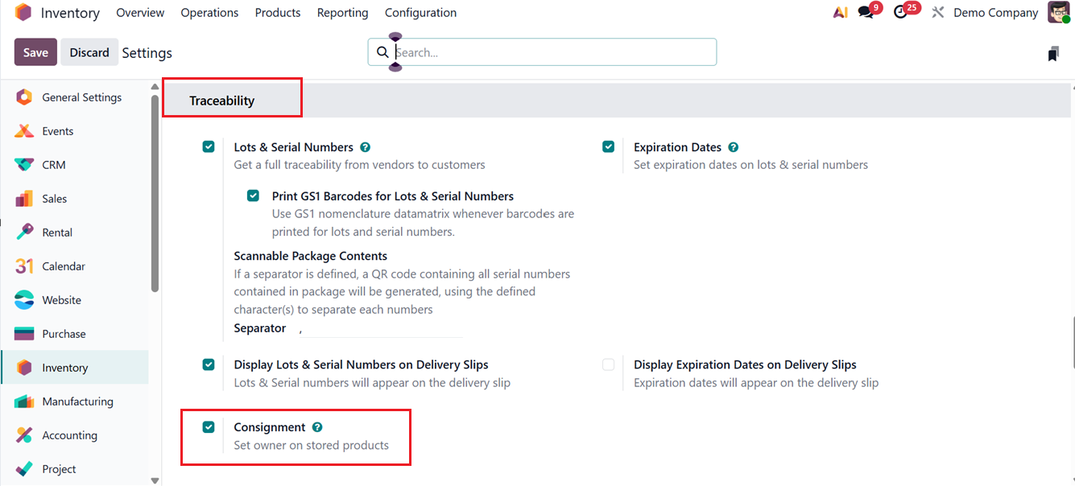Click the Save button
This screenshot has width=1075, height=486.
pyautogui.click(x=35, y=52)
